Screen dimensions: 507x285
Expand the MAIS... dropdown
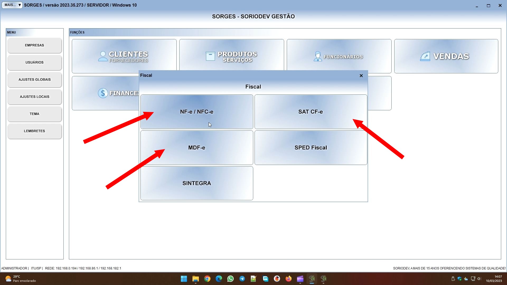tap(12, 5)
